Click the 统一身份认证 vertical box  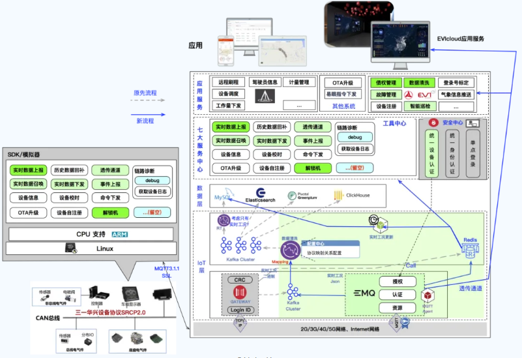click(452, 153)
